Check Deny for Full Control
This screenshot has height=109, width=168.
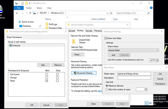pos(57,74)
